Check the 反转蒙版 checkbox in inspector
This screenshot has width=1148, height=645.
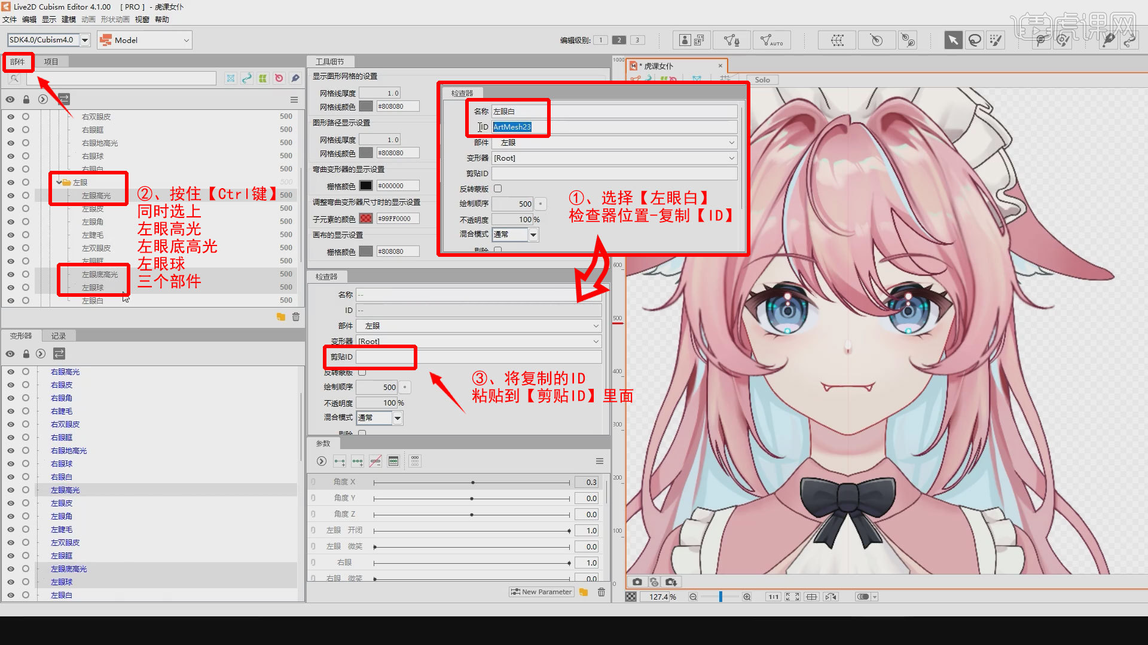point(362,372)
